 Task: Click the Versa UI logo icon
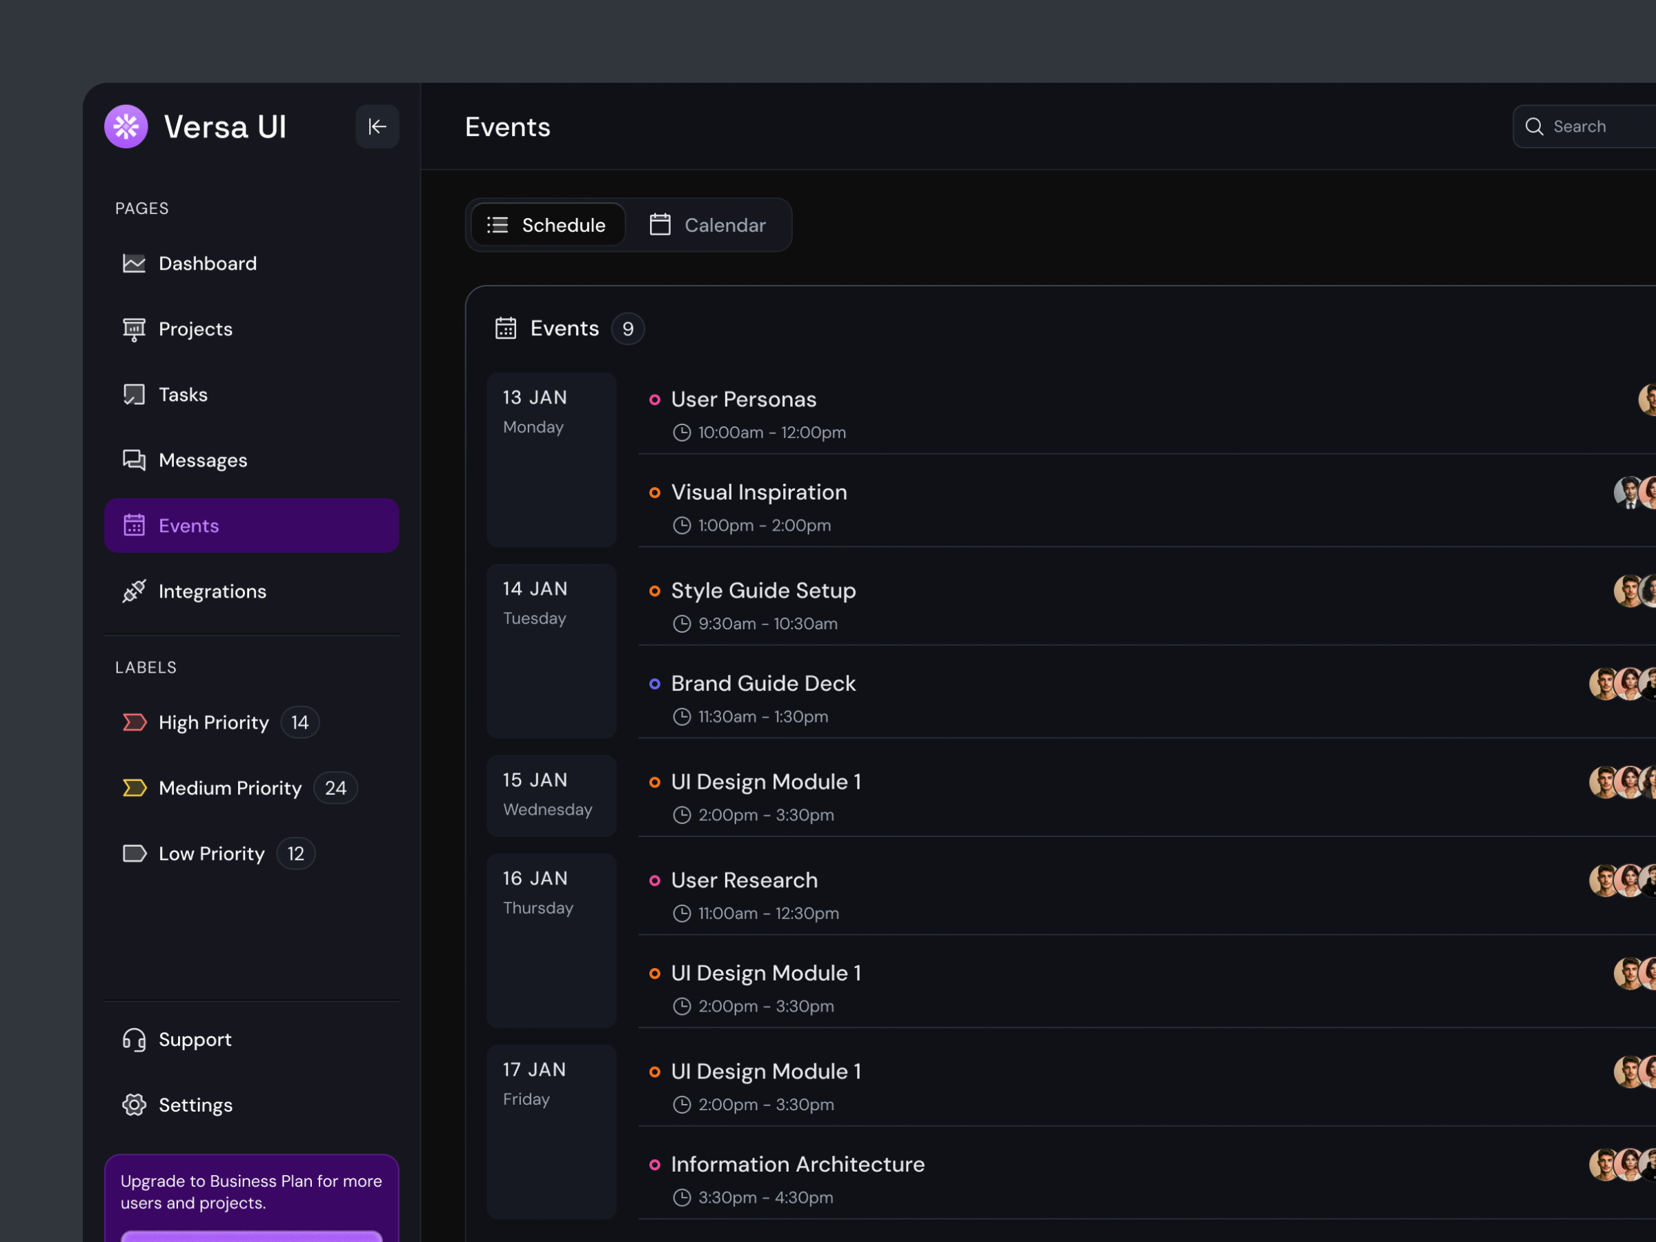[x=126, y=126]
